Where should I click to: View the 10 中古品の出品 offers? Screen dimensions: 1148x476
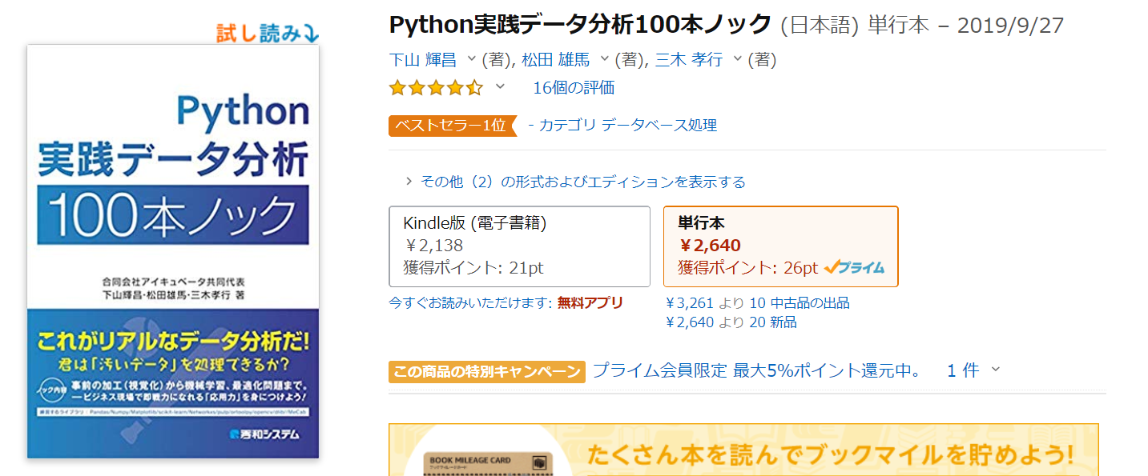[800, 303]
